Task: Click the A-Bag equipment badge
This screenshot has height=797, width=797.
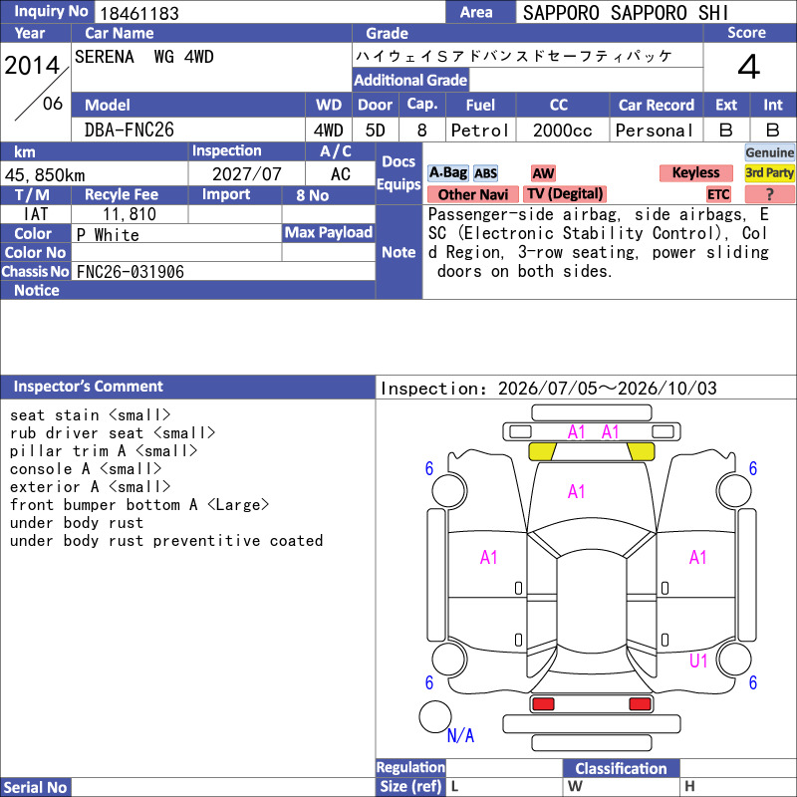Action: (447, 172)
